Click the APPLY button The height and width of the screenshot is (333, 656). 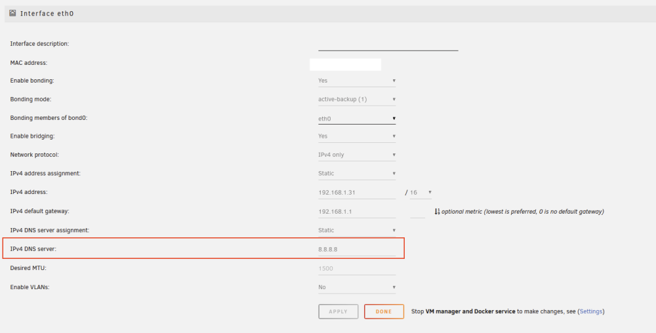point(338,311)
